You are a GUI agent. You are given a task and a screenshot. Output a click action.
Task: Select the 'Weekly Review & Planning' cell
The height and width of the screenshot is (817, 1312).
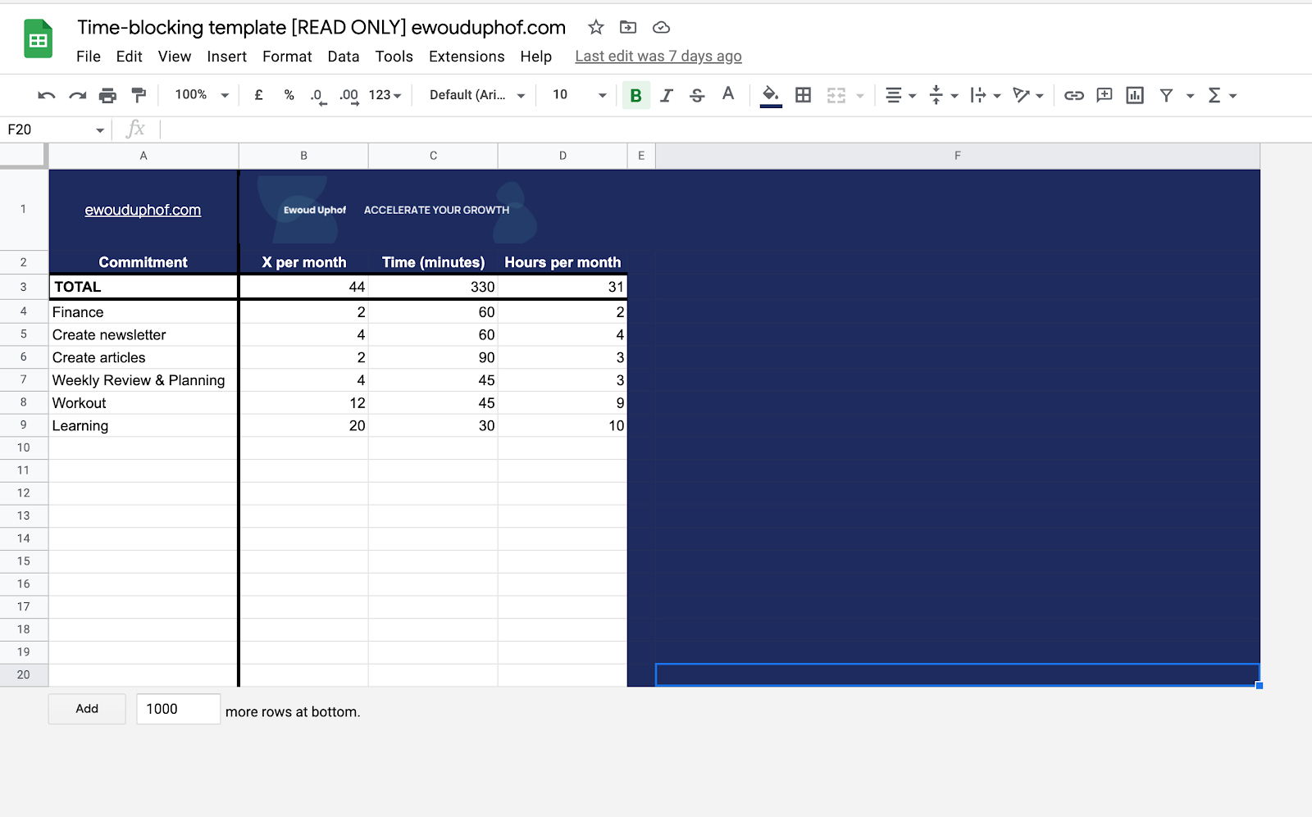[x=143, y=380]
